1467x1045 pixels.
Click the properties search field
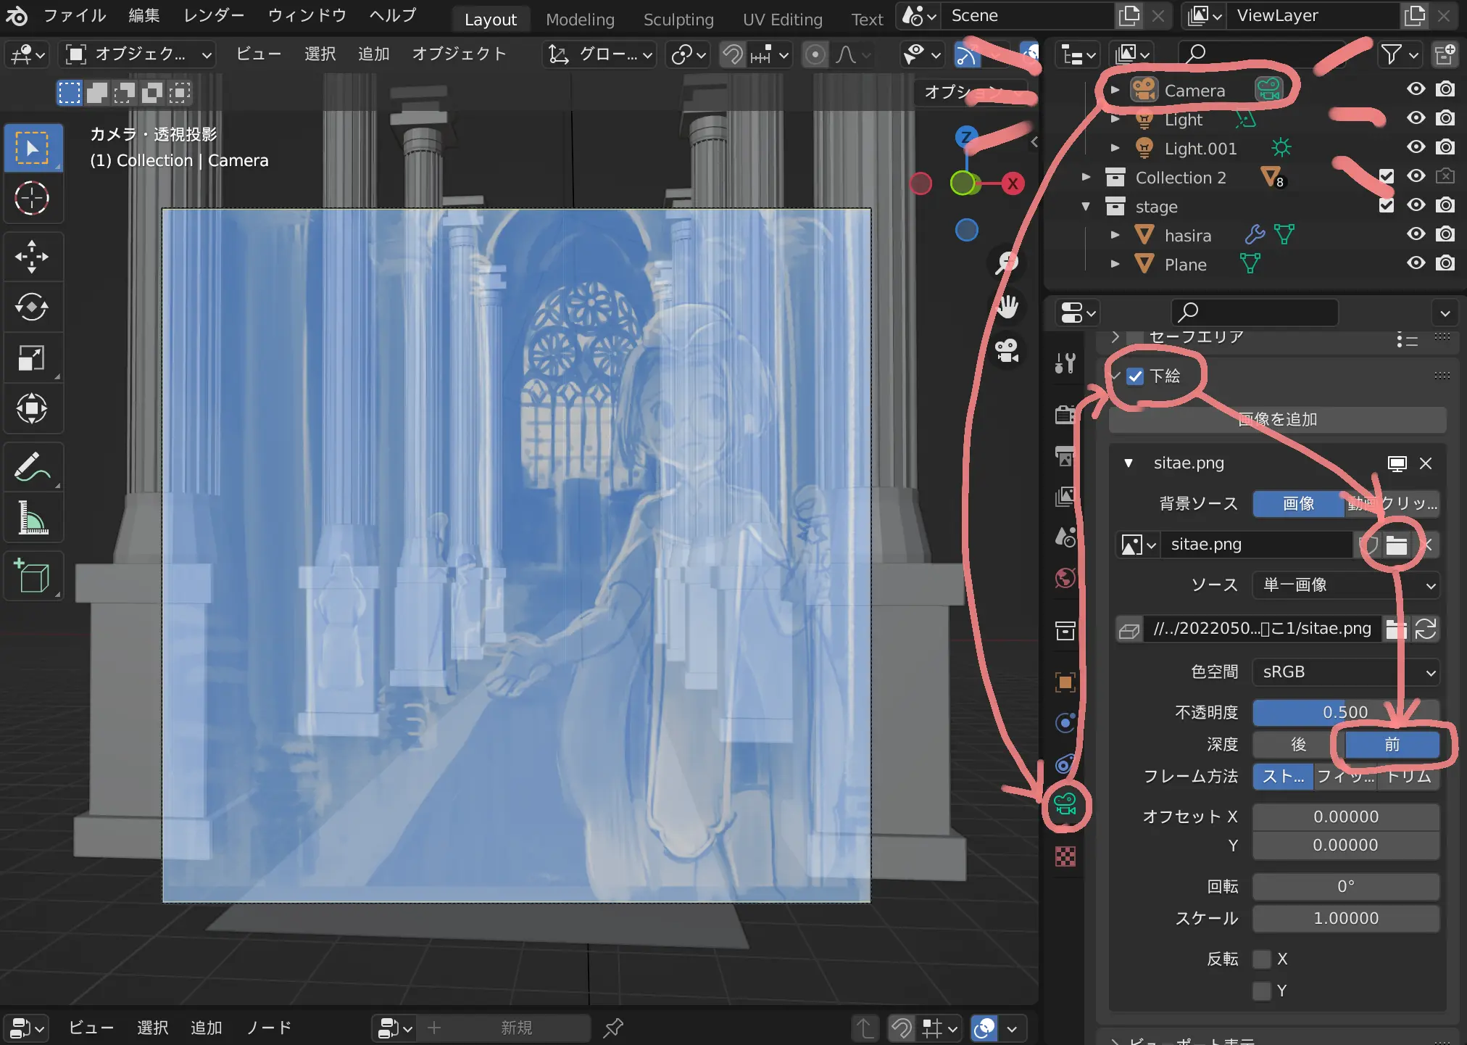tap(1255, 313)
